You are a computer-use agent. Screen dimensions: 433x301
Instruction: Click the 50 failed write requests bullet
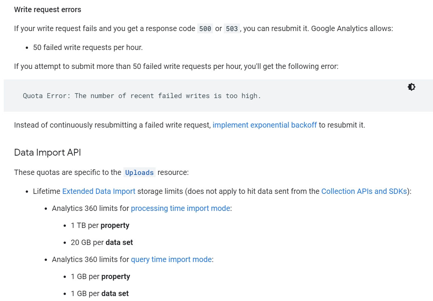[88, 47]
